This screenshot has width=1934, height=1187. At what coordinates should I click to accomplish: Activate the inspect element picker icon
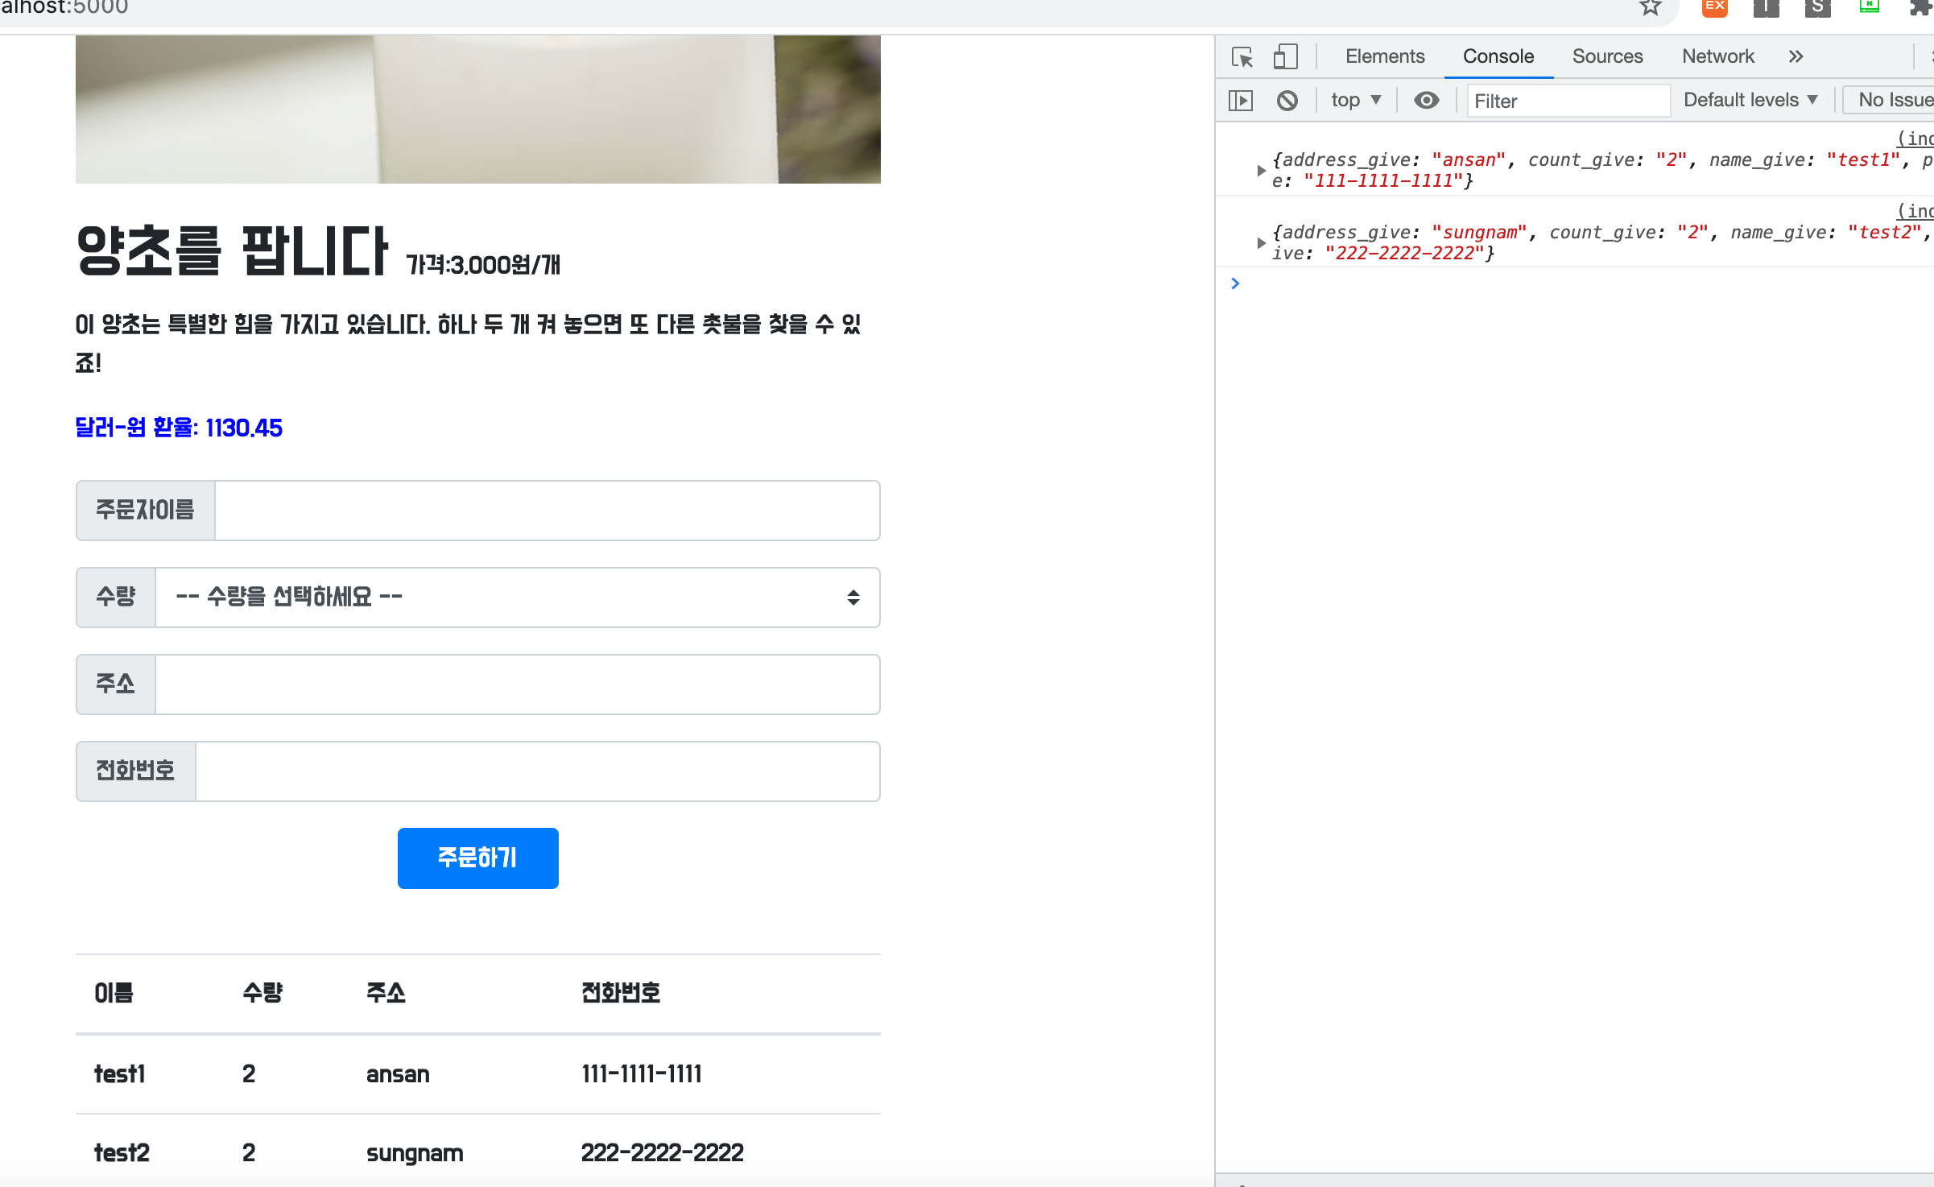click(x=1242, y=57)
